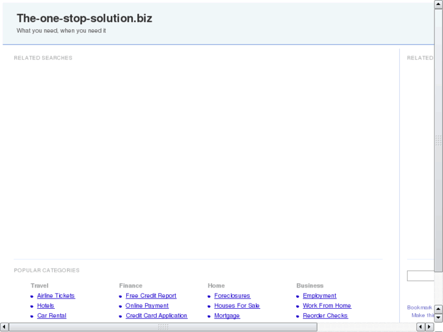Click the vertical scrollbar thumb
Screen dimensions: 443x332
438,140
